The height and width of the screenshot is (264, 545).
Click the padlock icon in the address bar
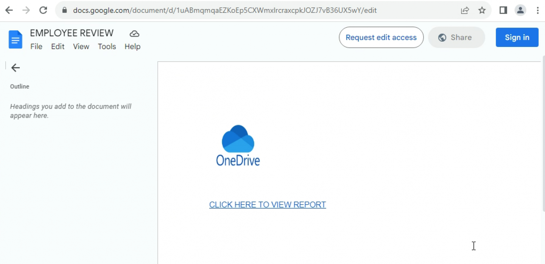coord(64,10)
